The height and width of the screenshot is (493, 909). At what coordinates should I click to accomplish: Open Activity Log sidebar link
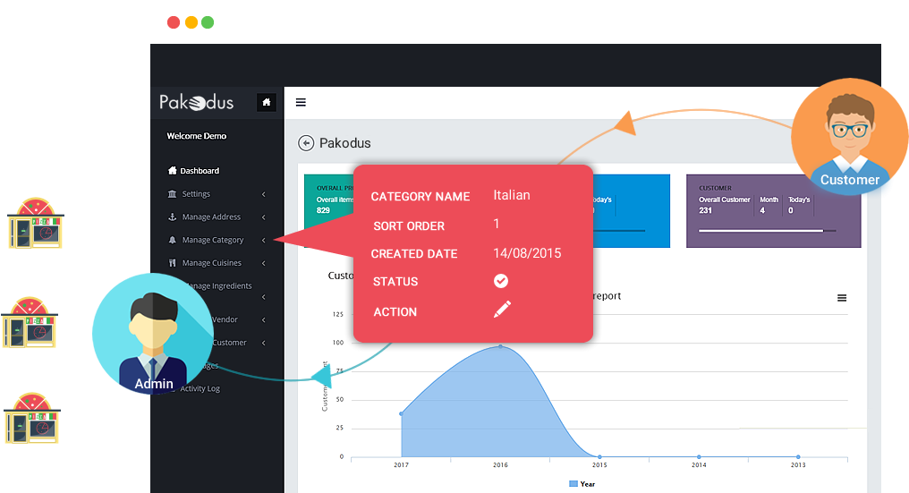(x=200, y=388)
